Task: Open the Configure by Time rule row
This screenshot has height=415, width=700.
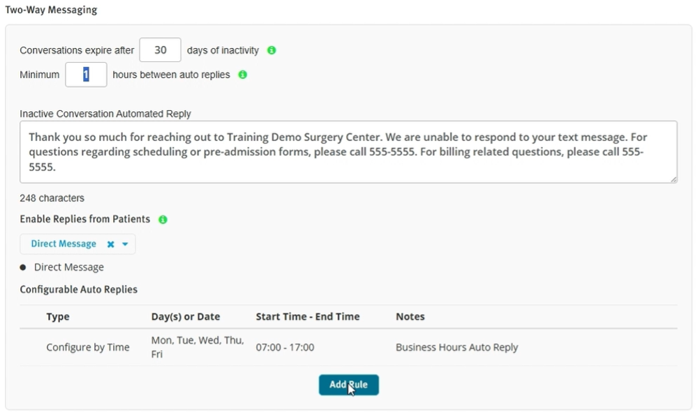Action: (x=348, y=347)
